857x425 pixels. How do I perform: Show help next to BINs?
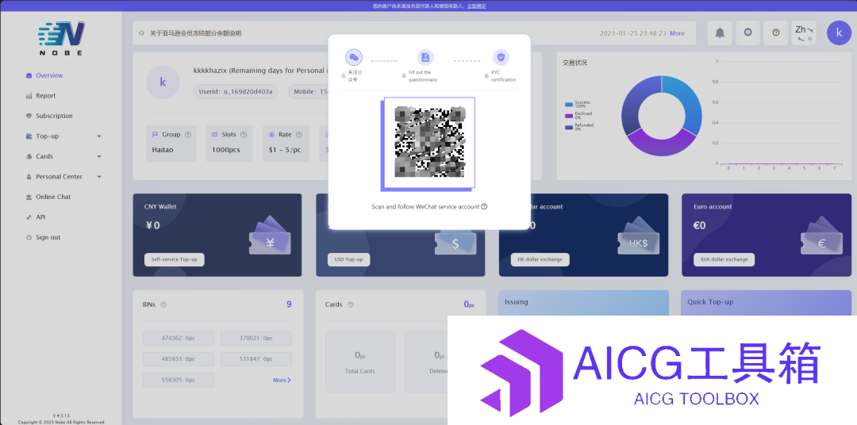tap(163, 304)
